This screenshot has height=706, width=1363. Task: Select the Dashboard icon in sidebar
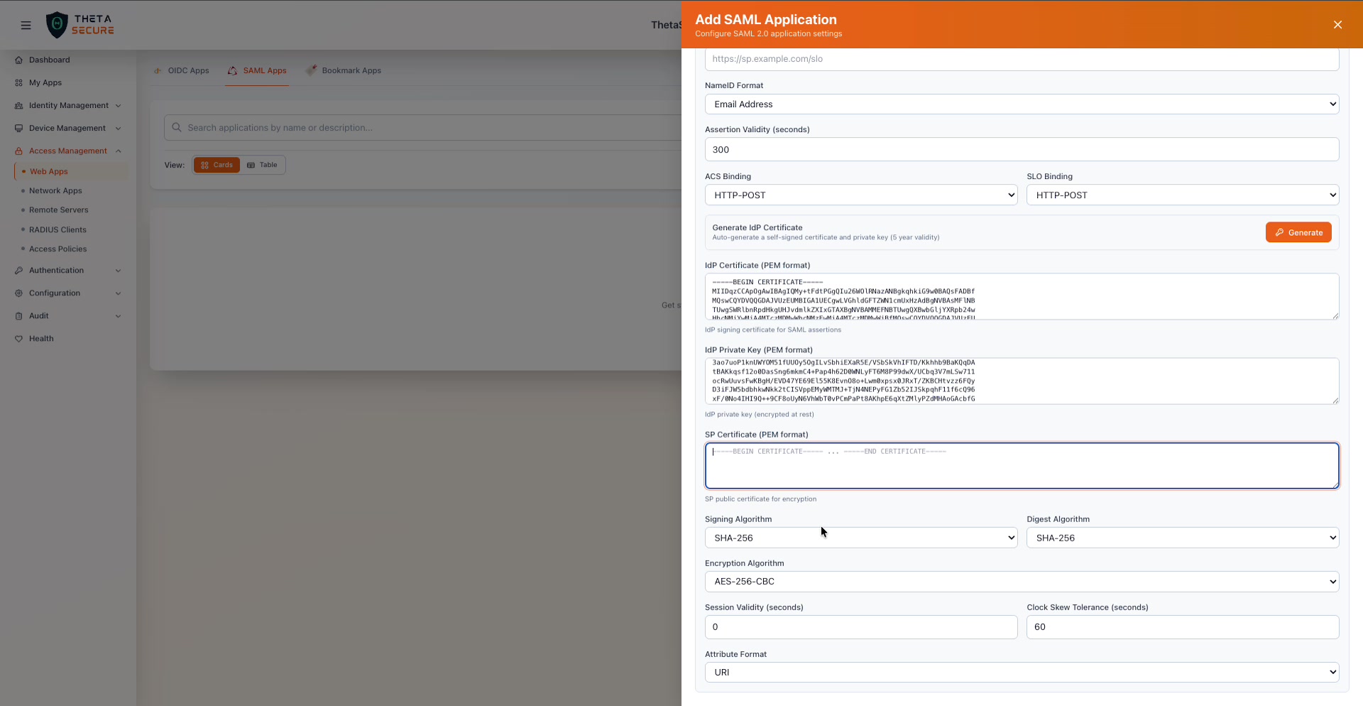coord(19,60)
